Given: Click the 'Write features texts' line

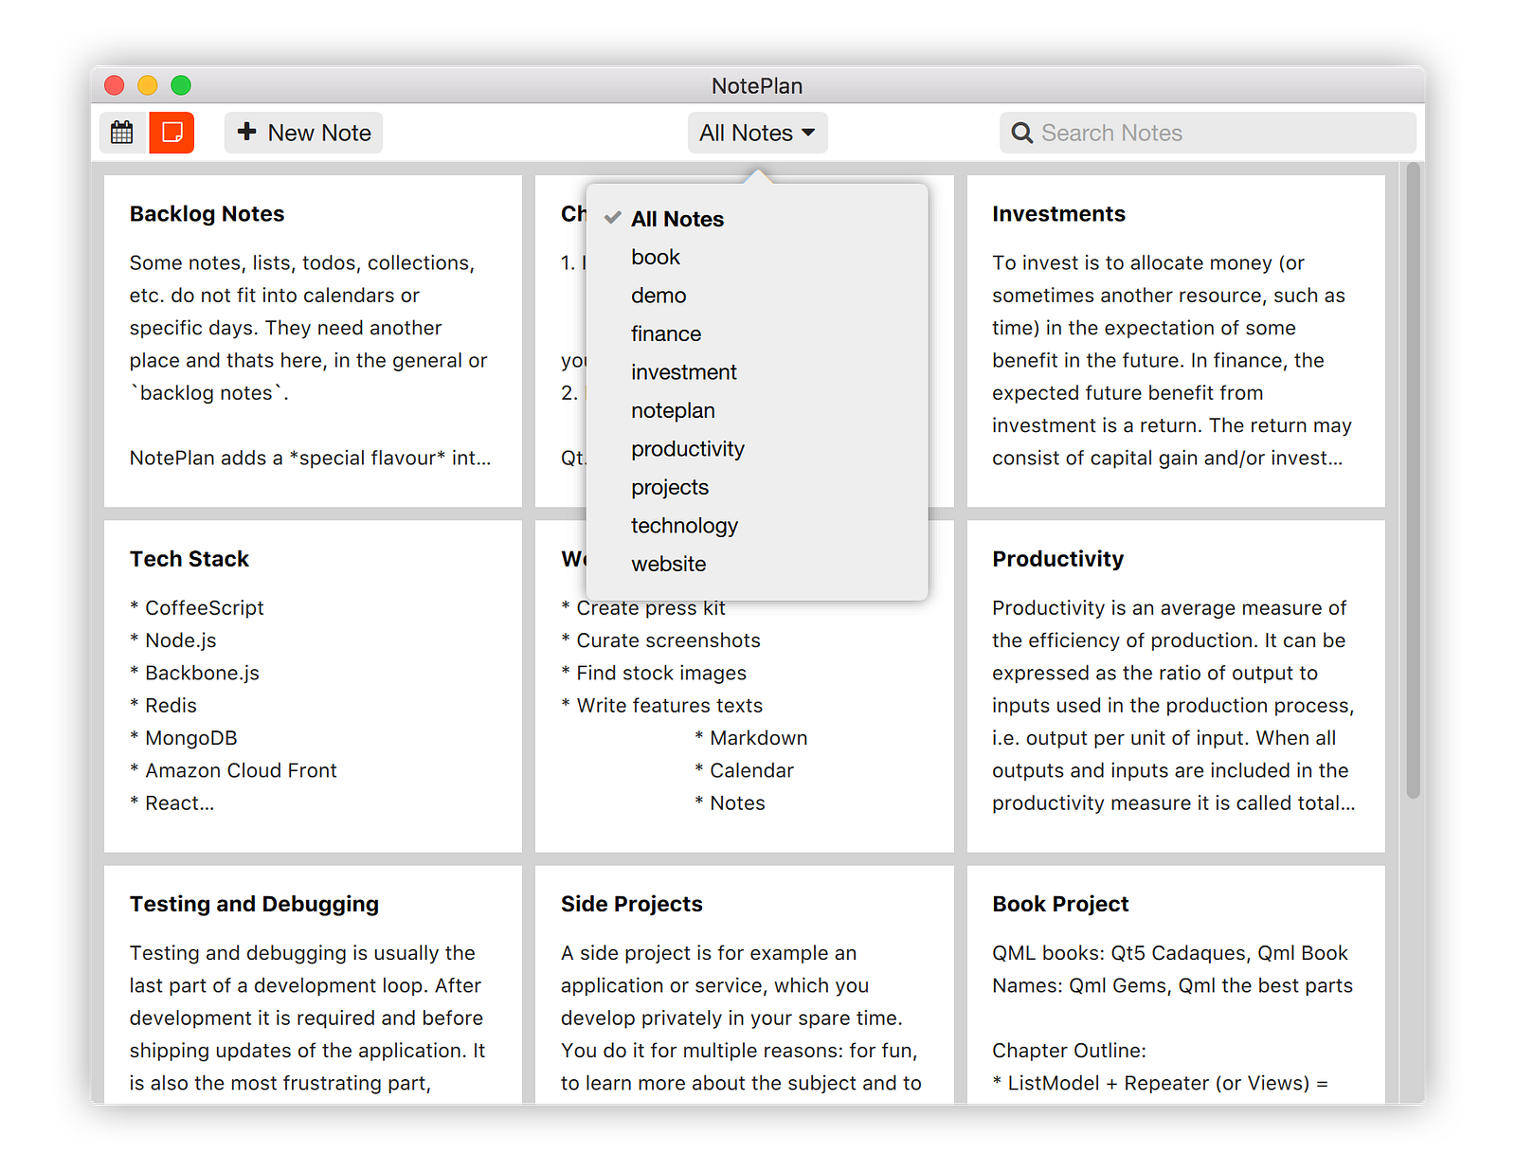Looking at the screenshot, I should 661,705.
